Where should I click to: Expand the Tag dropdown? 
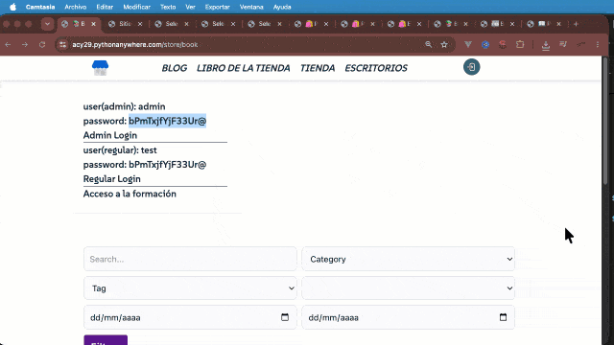(190, 287)
